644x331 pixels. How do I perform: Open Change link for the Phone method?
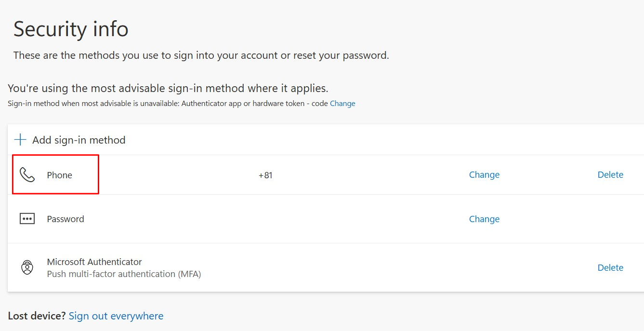[484, 174]
